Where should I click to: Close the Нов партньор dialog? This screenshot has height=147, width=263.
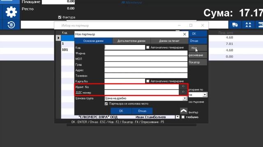coord(185,34)
